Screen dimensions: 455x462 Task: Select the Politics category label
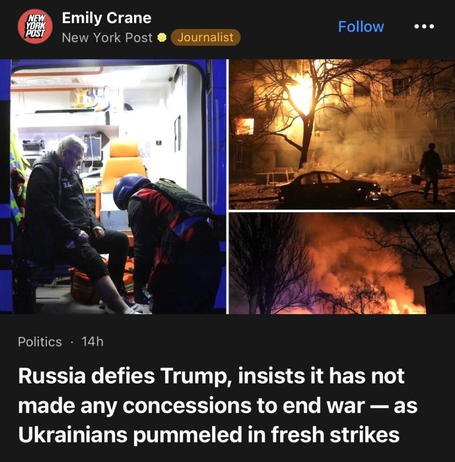40,342
